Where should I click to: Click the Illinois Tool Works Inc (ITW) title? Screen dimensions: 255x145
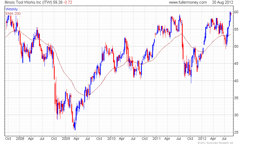click(28, 2)
